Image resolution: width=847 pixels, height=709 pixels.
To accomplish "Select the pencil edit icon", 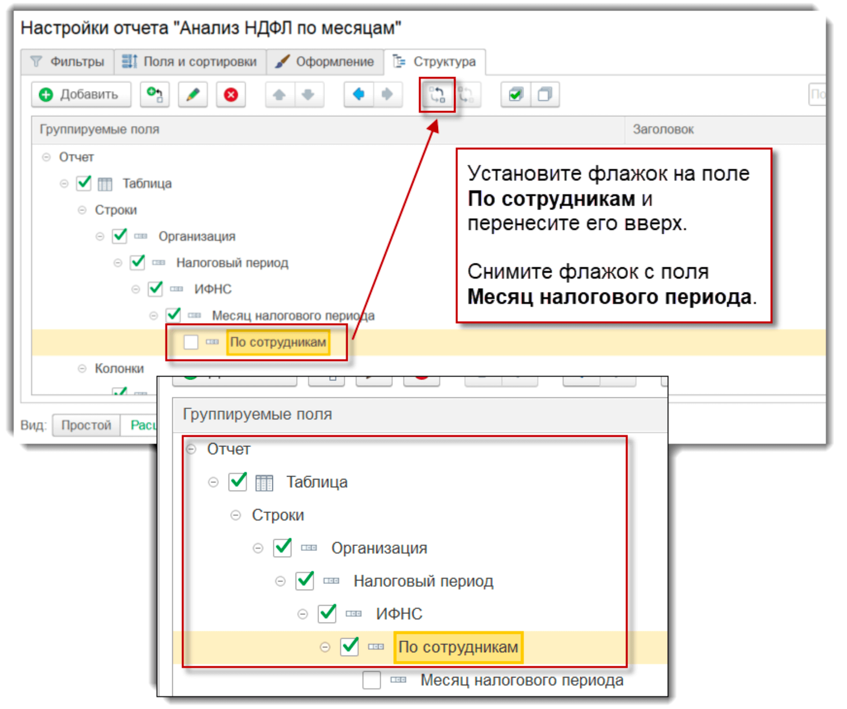I will point(193,94).
